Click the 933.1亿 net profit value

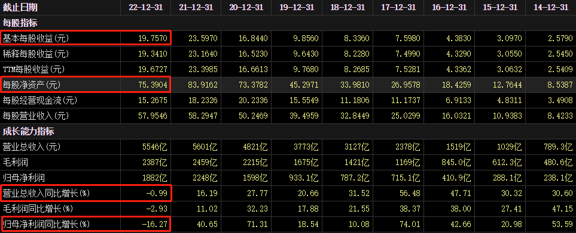point(303,178)
